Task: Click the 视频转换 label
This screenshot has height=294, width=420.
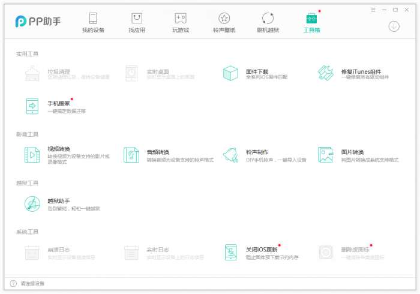Action: [59, 149]
